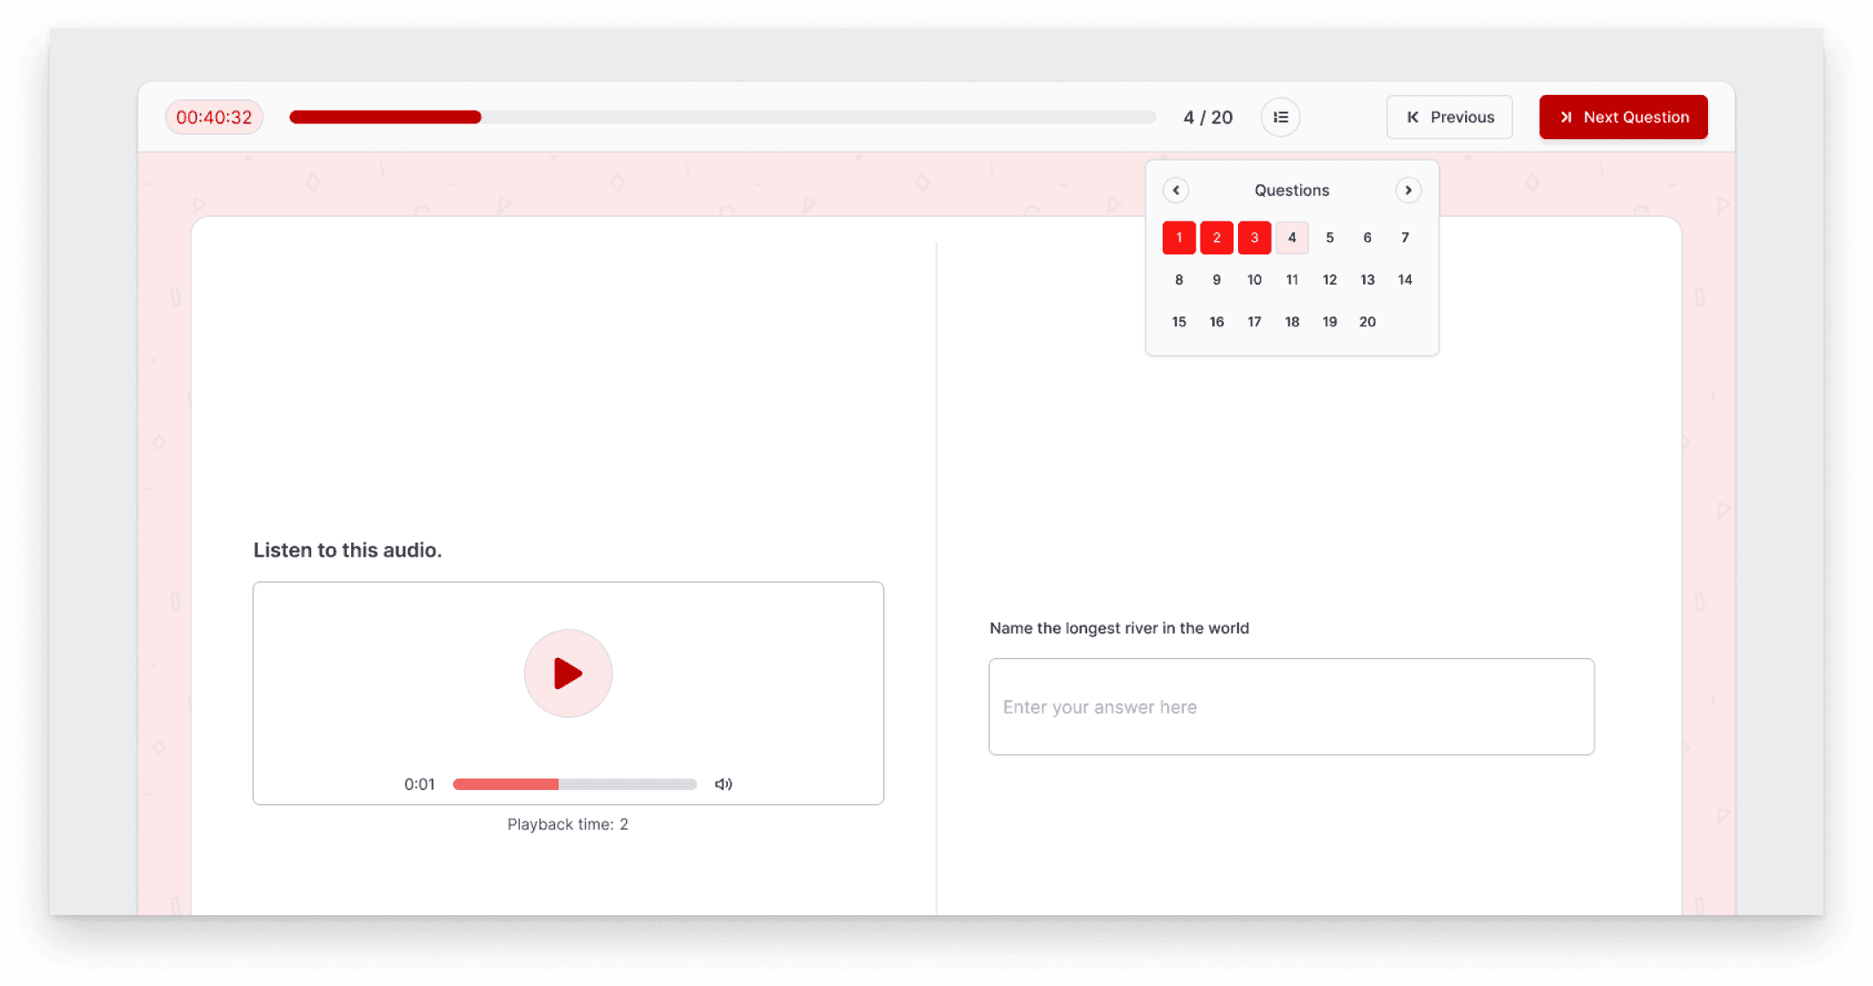Click the test progress bar

pyautogui.click(x=722, y=117)
